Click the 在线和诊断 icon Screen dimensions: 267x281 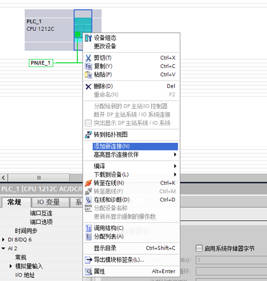(x=88, y=200)
